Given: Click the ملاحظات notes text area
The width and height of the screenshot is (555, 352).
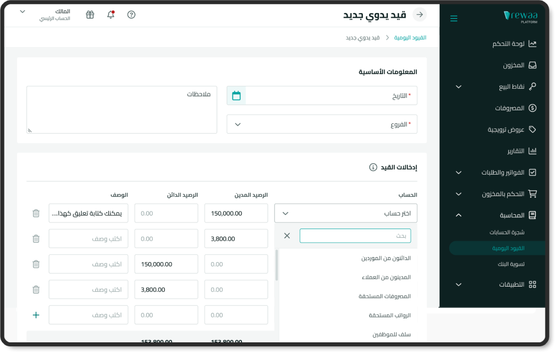Looking at the screenshot, I should (x=122, y=110).
